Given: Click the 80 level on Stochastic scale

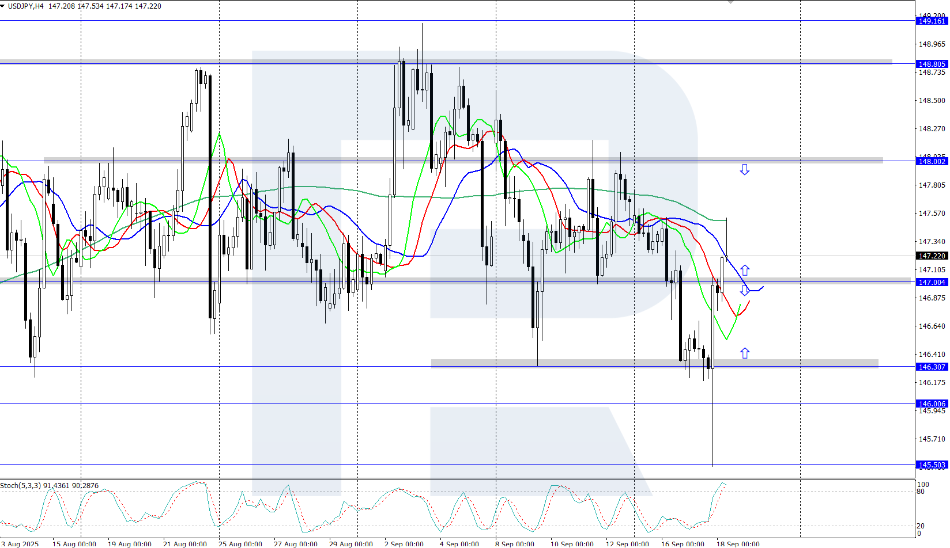Looking at the screenshot, I should pyautogui.click(x=921, y=491).
